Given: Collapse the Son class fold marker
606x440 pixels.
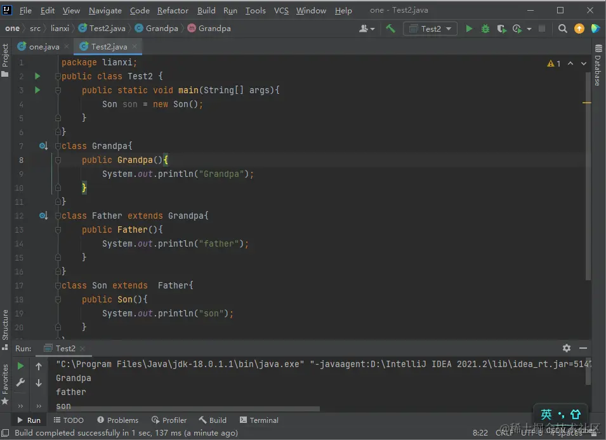Looking at the screenshot, I should 58,285.
